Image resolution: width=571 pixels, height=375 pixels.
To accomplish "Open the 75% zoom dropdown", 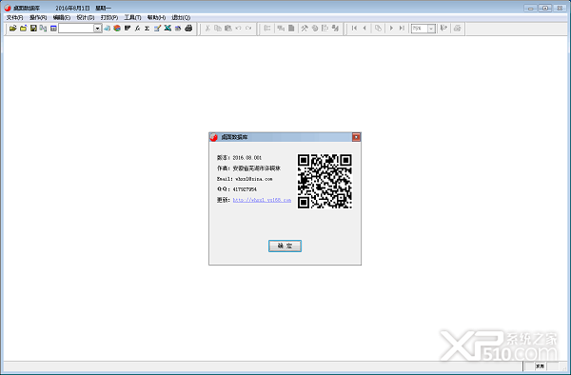I will [x=431, y=29].
